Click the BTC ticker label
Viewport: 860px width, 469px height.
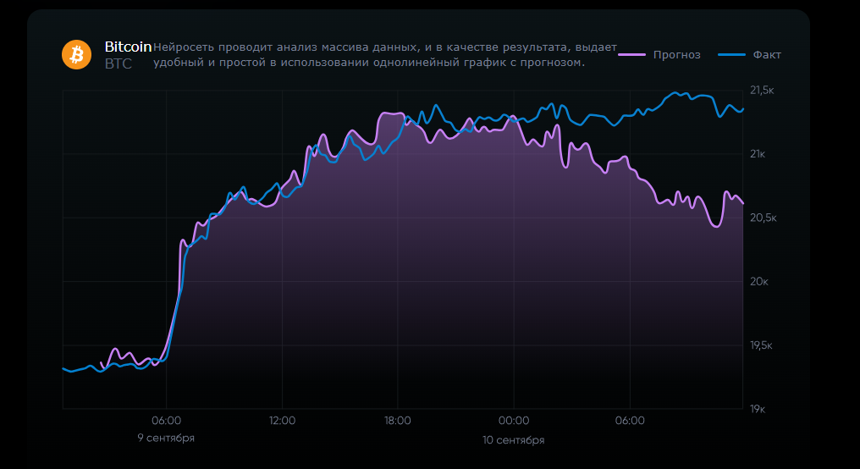click(x=118, y=63)
